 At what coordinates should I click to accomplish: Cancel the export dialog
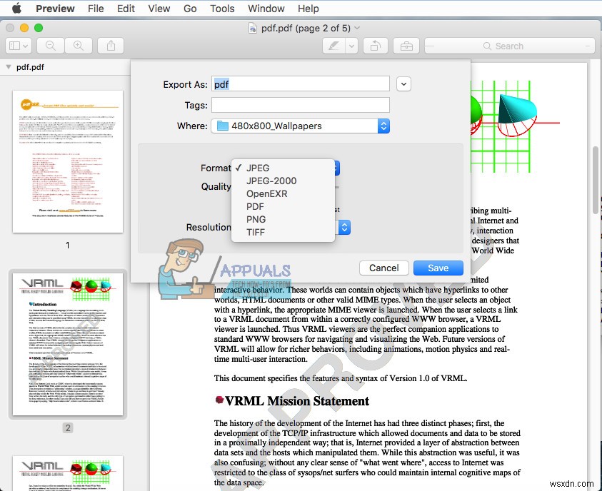click(383, 268)
